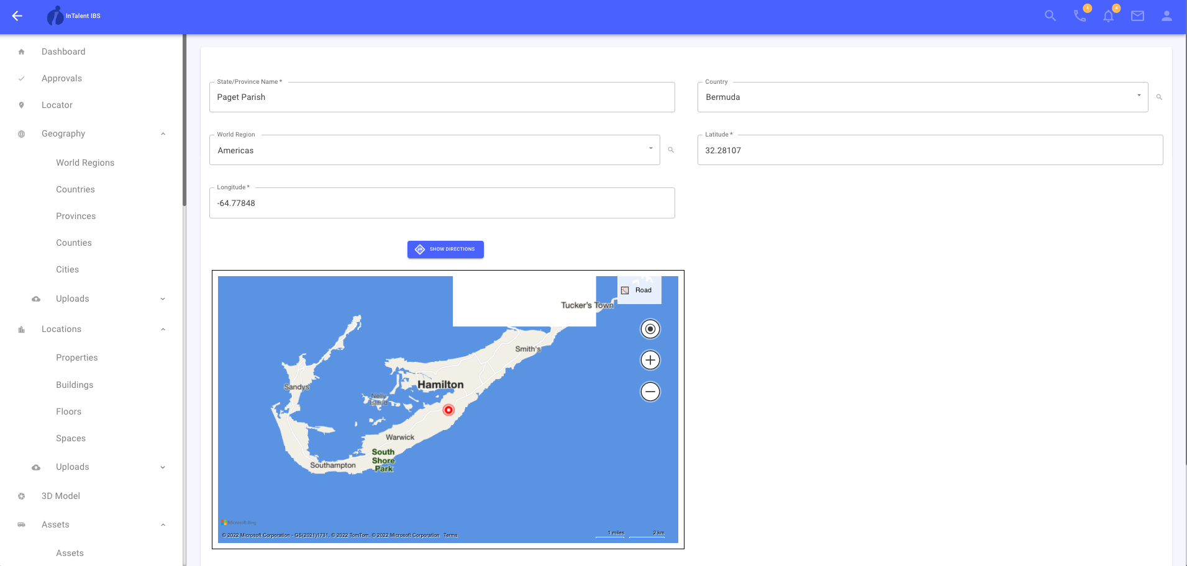This screenshot has height=566, width=1187.
Task: Collapse the Geography menu section
Action: point(163,134)
